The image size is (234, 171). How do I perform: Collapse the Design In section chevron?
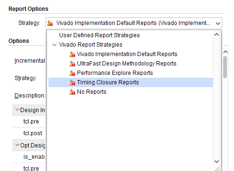[x=17, y=110]
